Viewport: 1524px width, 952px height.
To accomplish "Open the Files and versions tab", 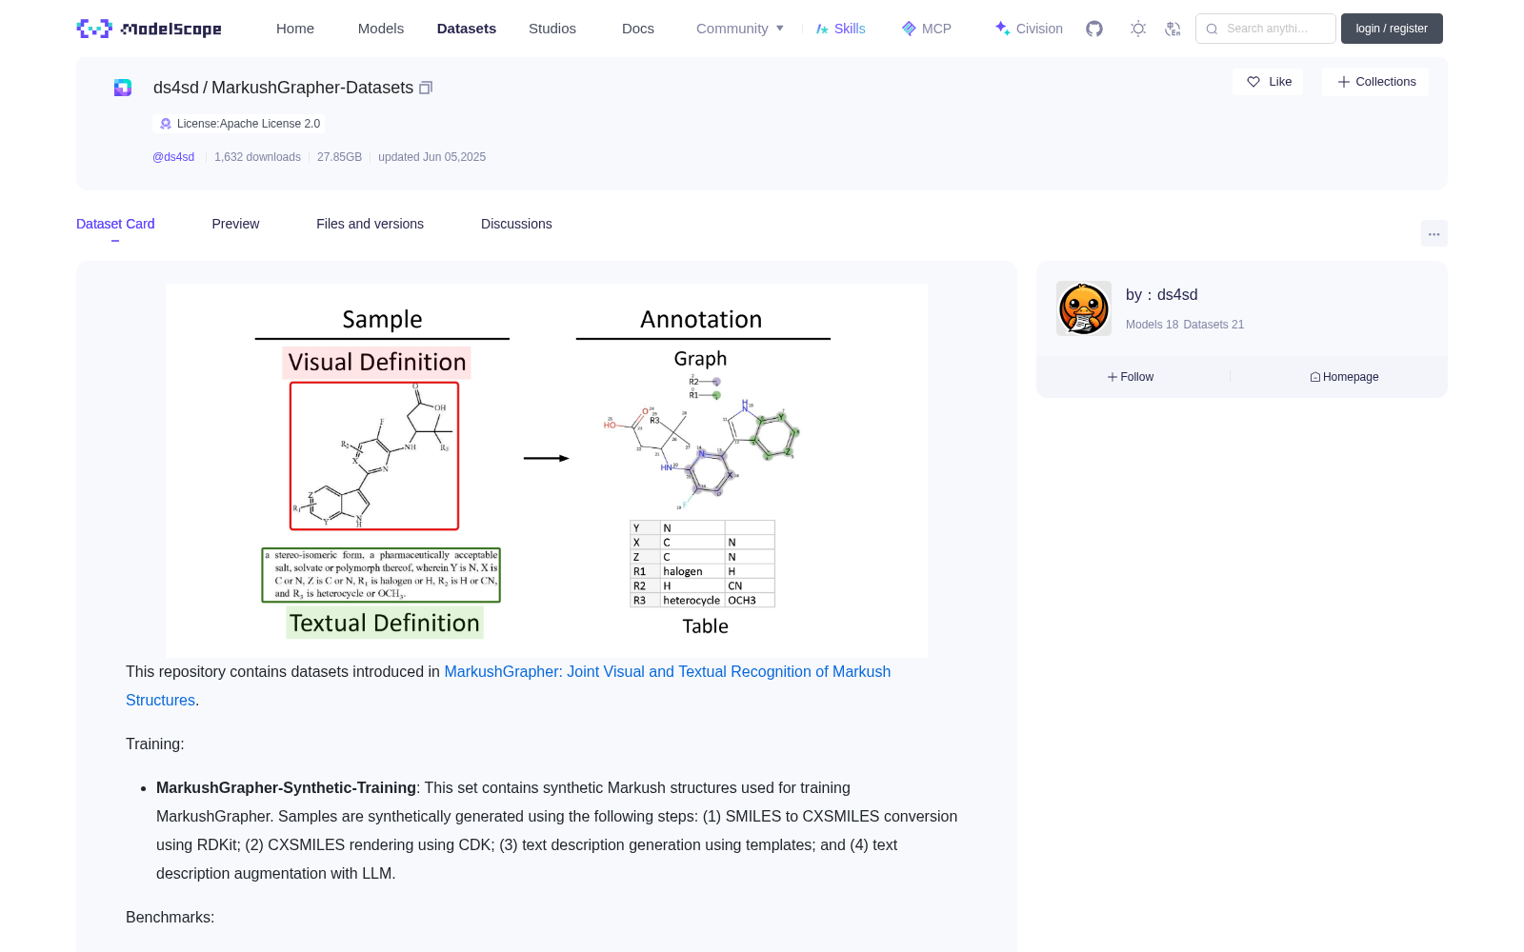I will [370, 224].
